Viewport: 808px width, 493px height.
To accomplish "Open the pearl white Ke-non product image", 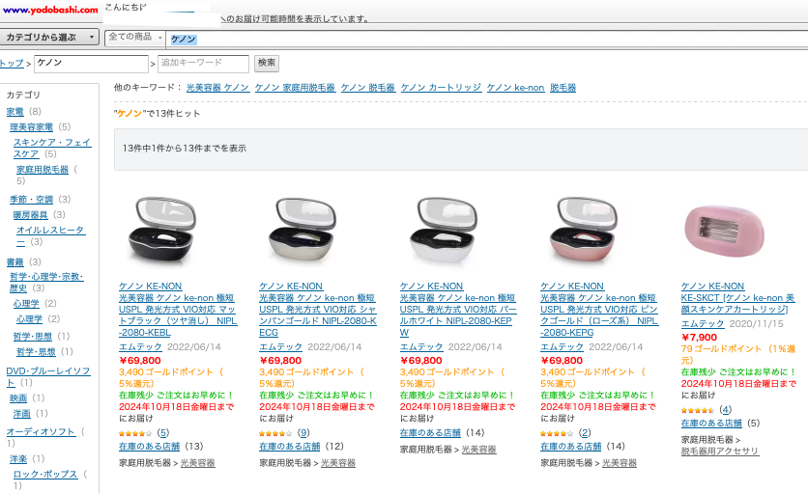I will coord(444,231).
